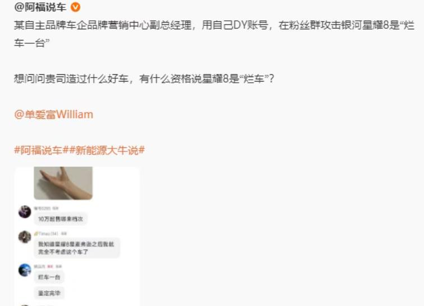View the hand photo in the chat screenshot
The width and height of the screenshot is (424, 306).
63,183
